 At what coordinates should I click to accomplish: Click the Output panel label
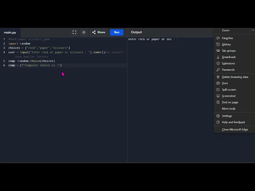click(136, 32)
